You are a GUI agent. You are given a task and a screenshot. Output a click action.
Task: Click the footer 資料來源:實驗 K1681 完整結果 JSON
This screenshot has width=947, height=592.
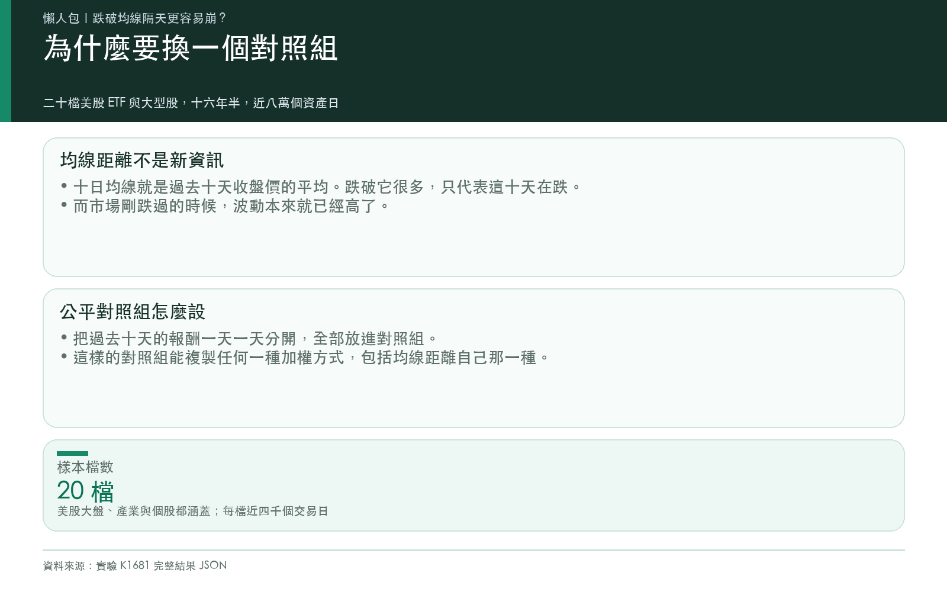pos(135,565)
